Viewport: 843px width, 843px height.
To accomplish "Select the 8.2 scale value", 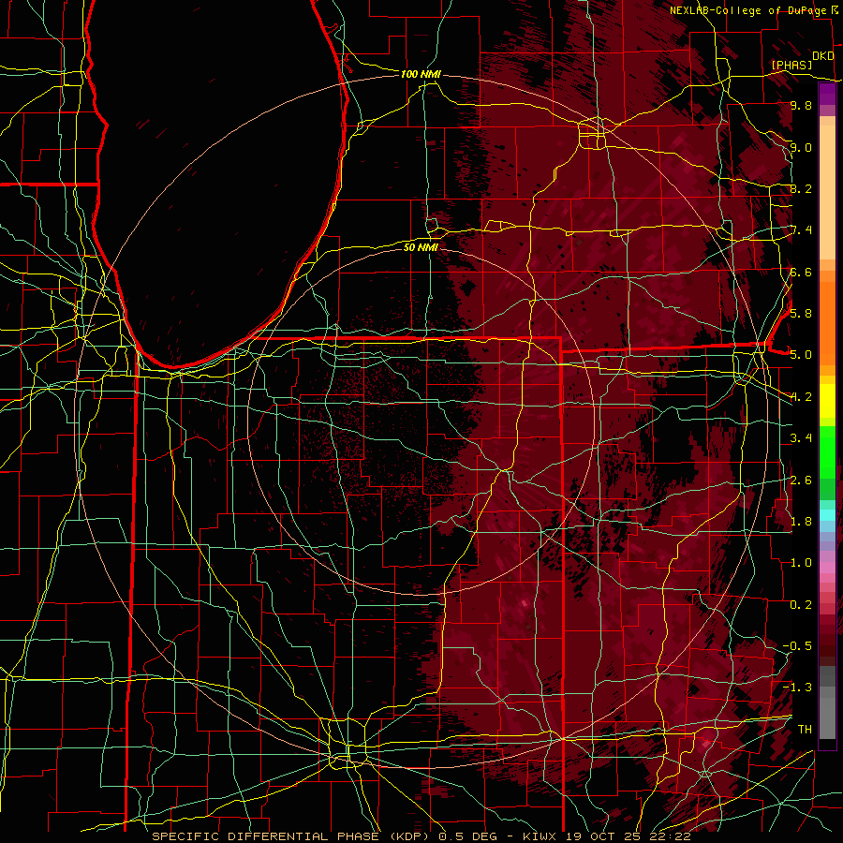I will [801, 188].
